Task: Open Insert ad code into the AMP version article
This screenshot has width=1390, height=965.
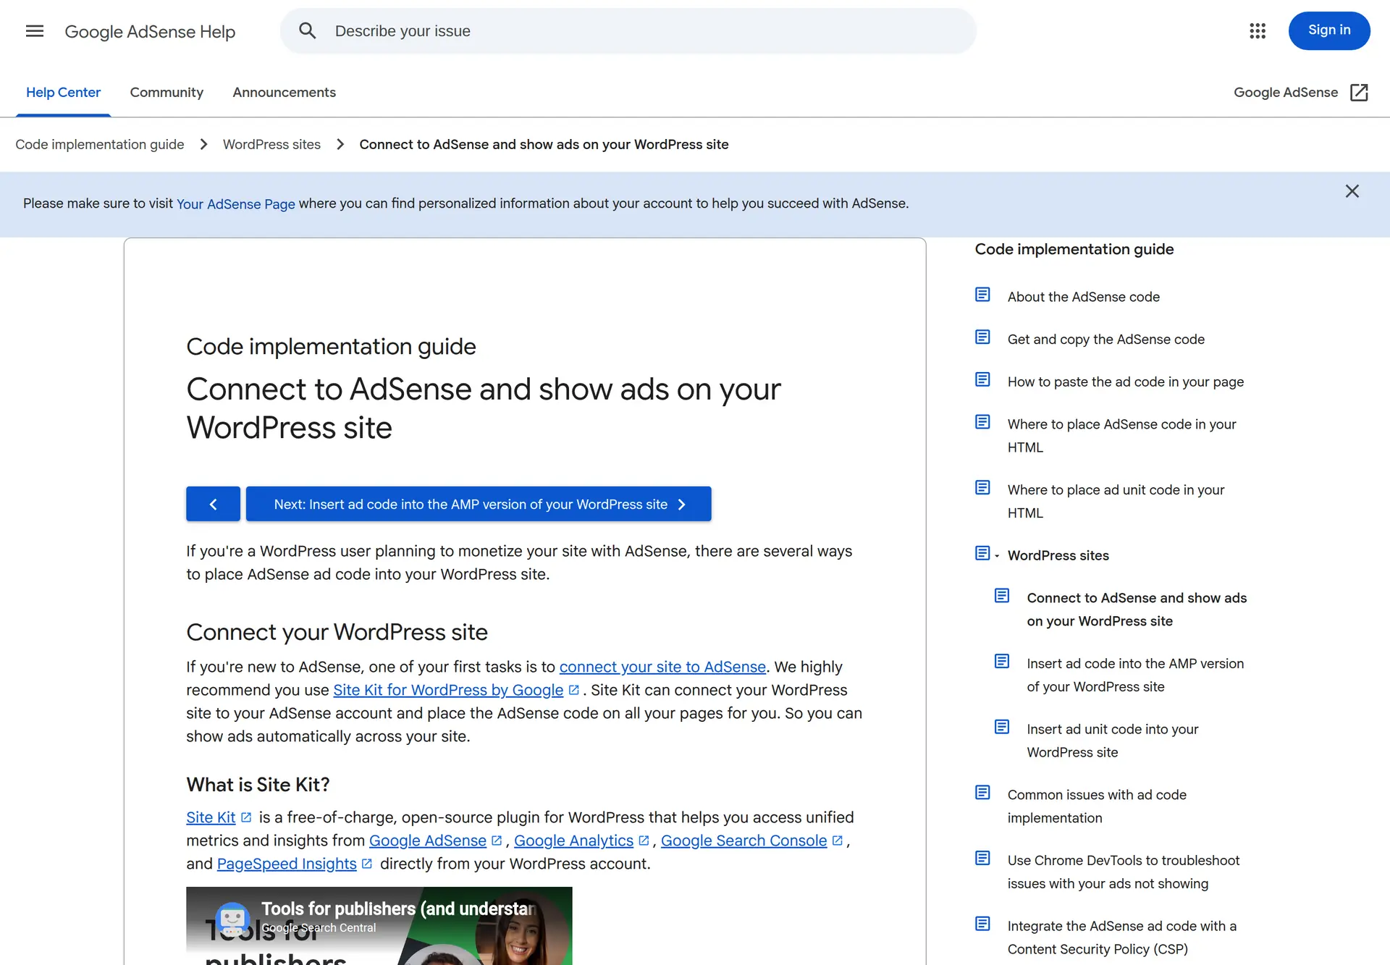Action: [x=1135, y=675]
